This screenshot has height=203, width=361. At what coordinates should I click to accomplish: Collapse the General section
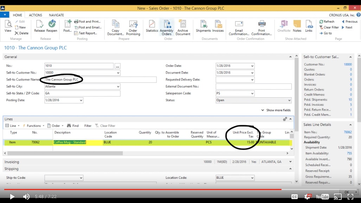(x=290, y=57)
